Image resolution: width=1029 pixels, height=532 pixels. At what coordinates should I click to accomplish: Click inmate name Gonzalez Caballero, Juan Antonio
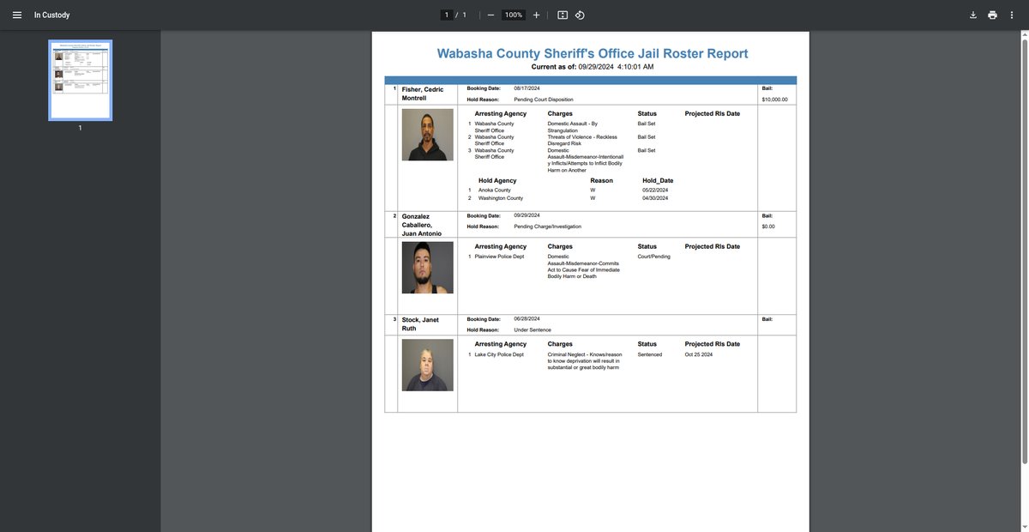tap(422, 225)
